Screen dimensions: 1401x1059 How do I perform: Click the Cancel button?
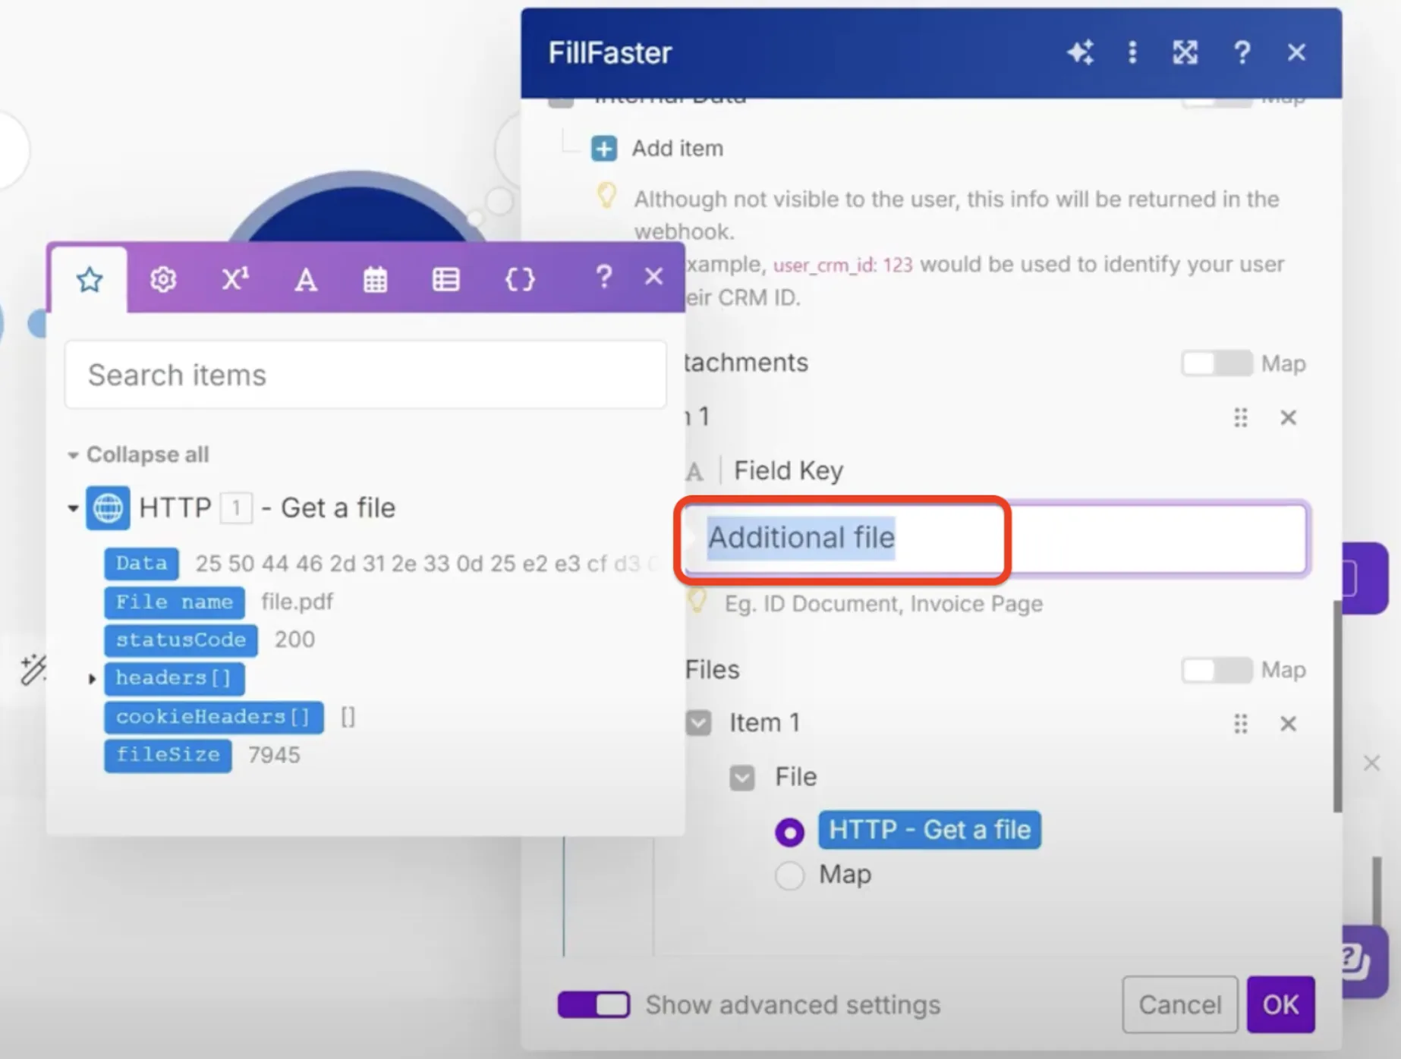(1179, 1004)
